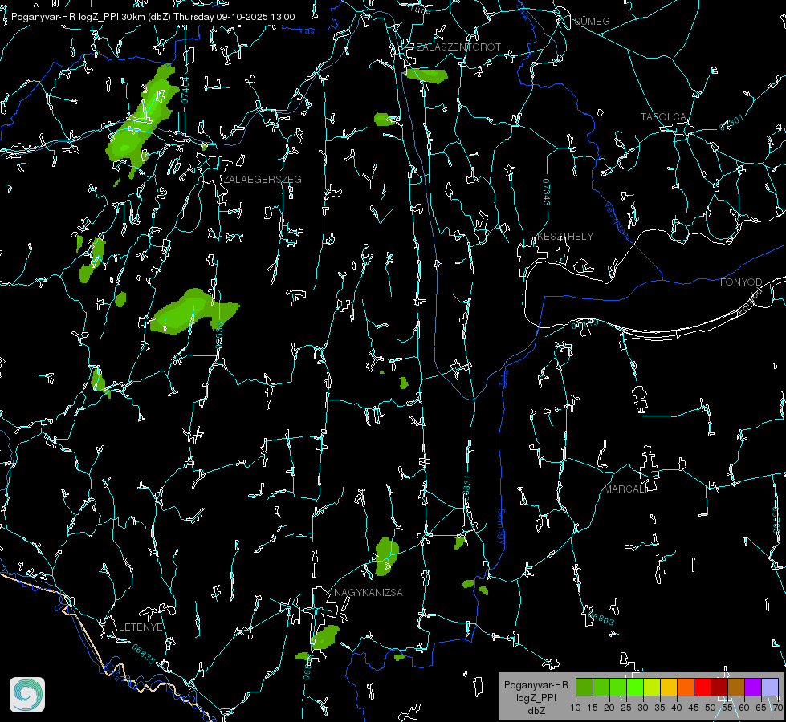The height and width of the screenshot is (722, 786).
Task: Click road number 07343 label
Action: 547,192
